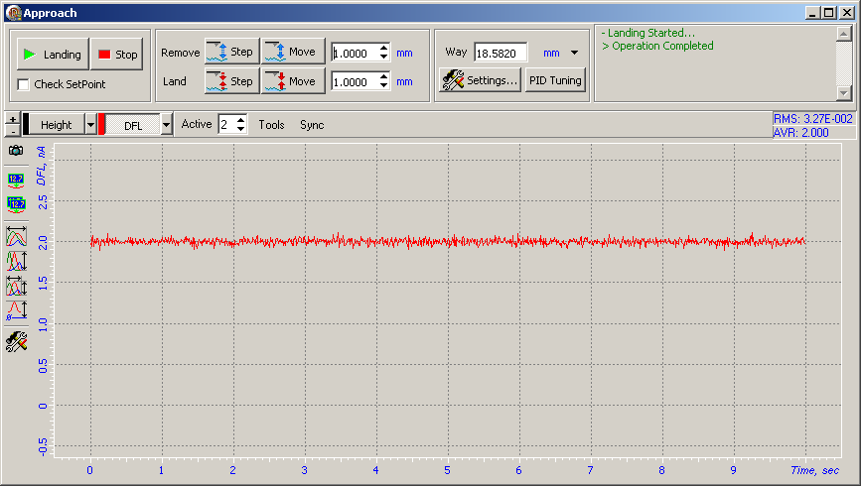The height and width of the screenshot is (486, 861).
Task: Click the Remove Move button
Action: pyautogui.click(x=293, y=52)
